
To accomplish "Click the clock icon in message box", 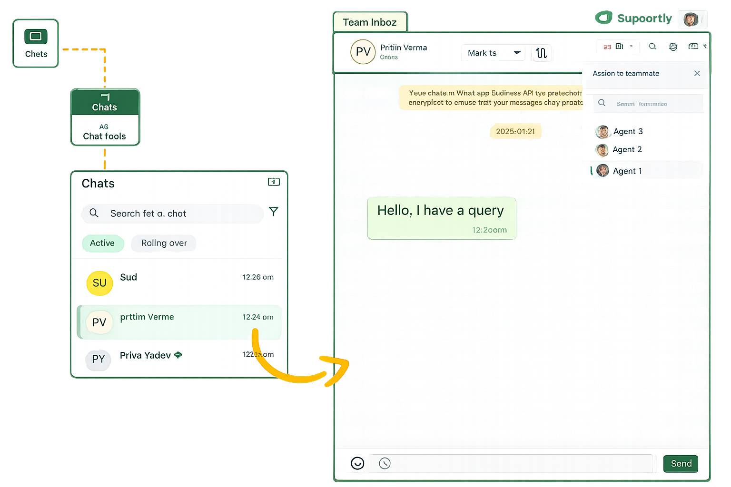I will [385, 463].
